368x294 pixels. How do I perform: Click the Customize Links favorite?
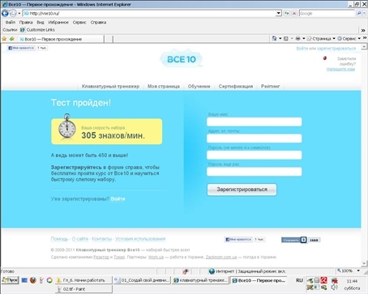37,30
